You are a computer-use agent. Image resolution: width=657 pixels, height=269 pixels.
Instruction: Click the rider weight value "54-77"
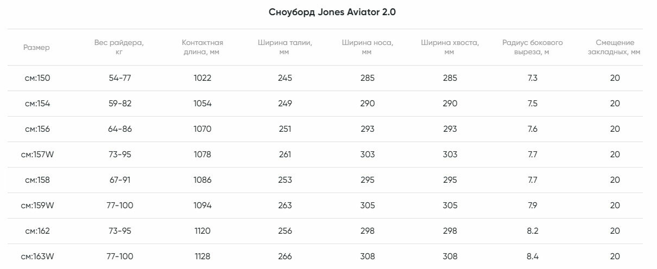(x=120, y=78)
